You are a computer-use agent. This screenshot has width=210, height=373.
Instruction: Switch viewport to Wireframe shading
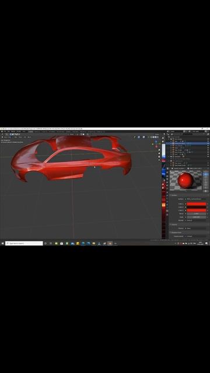(152, 137)
